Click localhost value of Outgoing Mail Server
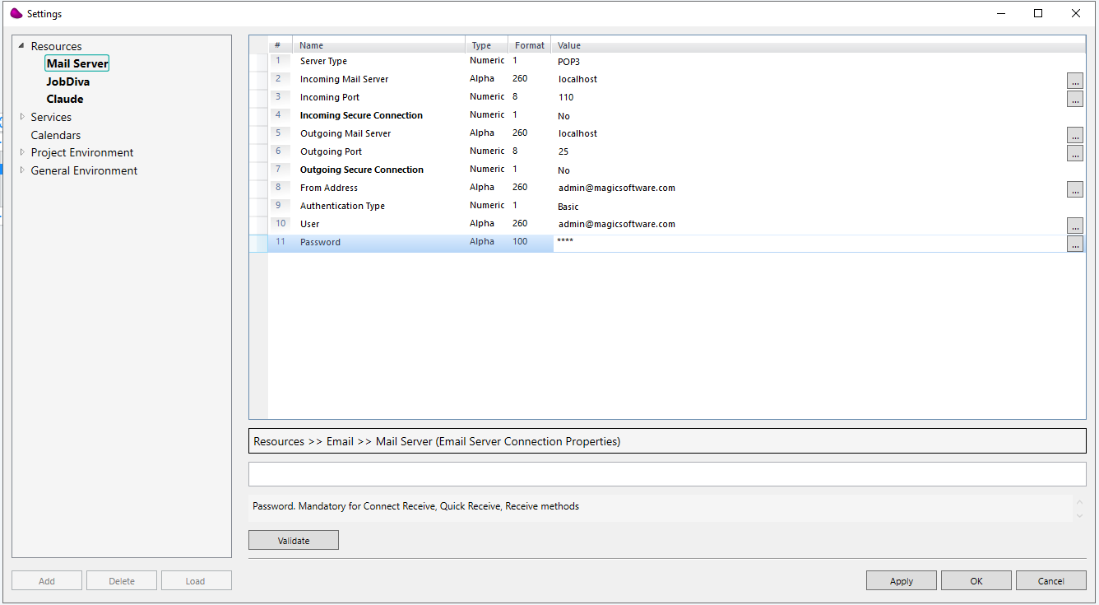This screenshot has width=1099, height=605. pos(577,133)
